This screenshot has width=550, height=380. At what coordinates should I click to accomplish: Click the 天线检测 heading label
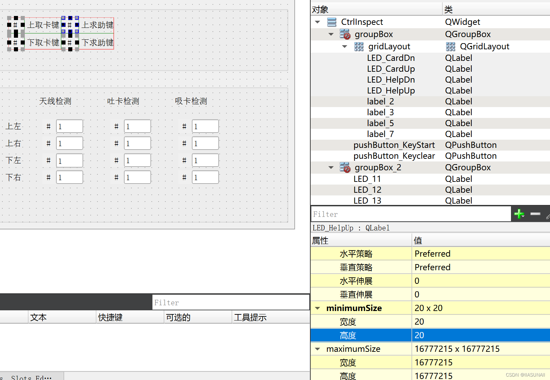(55, 101)
